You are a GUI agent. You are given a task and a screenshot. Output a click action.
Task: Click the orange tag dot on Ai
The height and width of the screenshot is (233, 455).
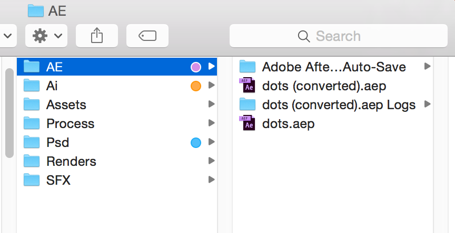(196, 86)
